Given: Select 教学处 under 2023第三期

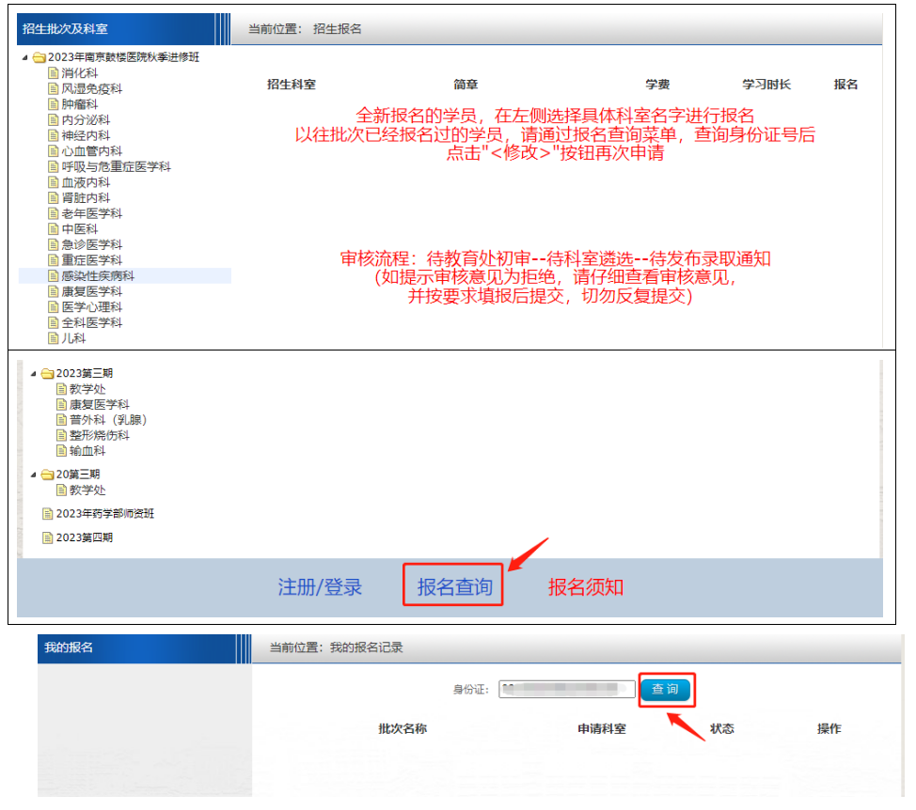Looking at the screenshot, I should pyautogui.click(x=87, y=389).
